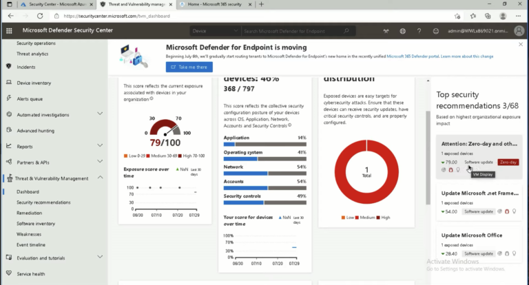This screenshot has height=285, width=529.
Task: Click red bug icon on Zero-day card
Action: click(450, 169)
